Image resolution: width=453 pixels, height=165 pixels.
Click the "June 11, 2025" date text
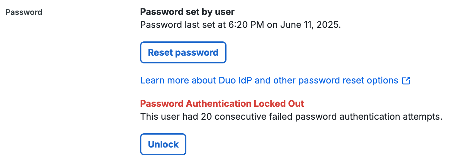(310, 25)
